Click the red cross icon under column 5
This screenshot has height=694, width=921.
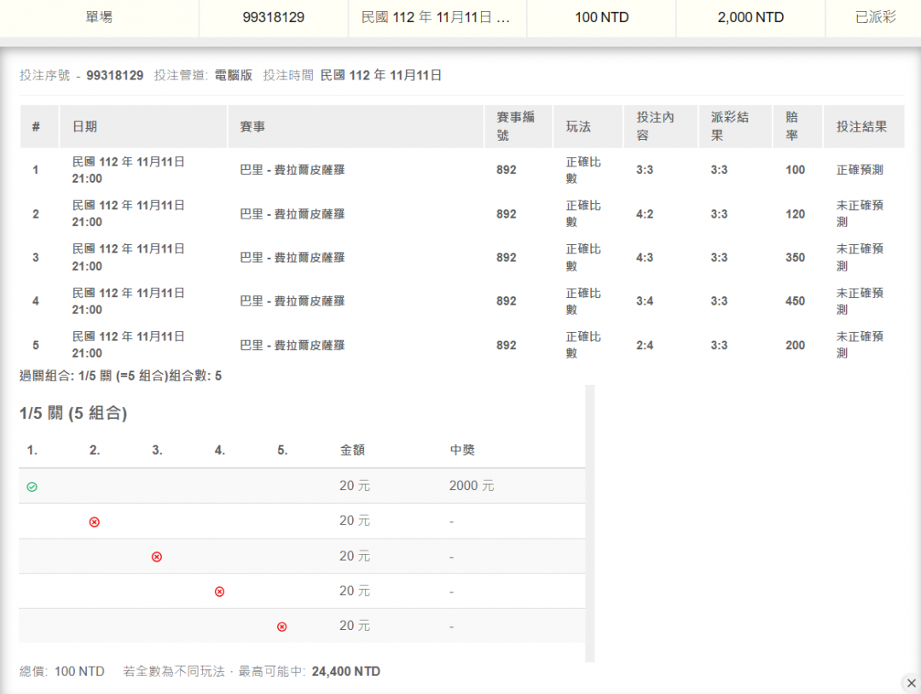(282, 627)
